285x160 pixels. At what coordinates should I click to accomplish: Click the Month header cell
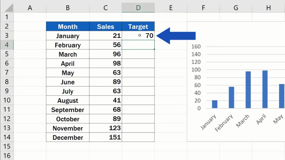point(67,26)
